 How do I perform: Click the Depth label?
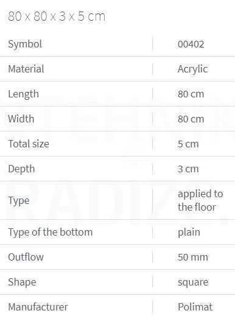[x=21, y=169]
